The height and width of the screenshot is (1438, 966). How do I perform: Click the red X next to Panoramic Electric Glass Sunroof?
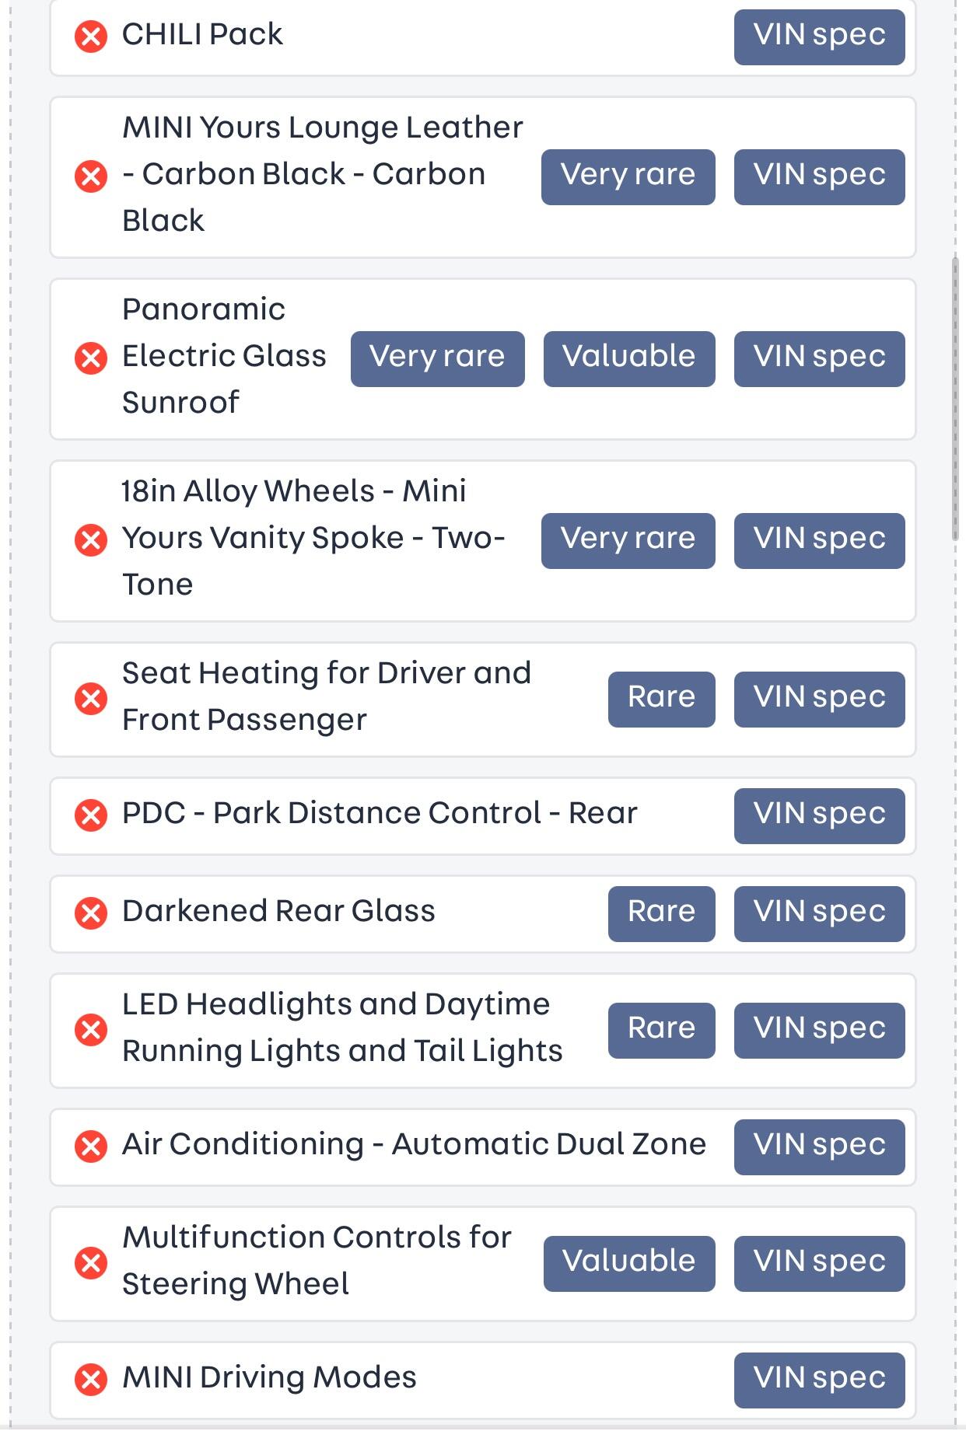point(91,358)
